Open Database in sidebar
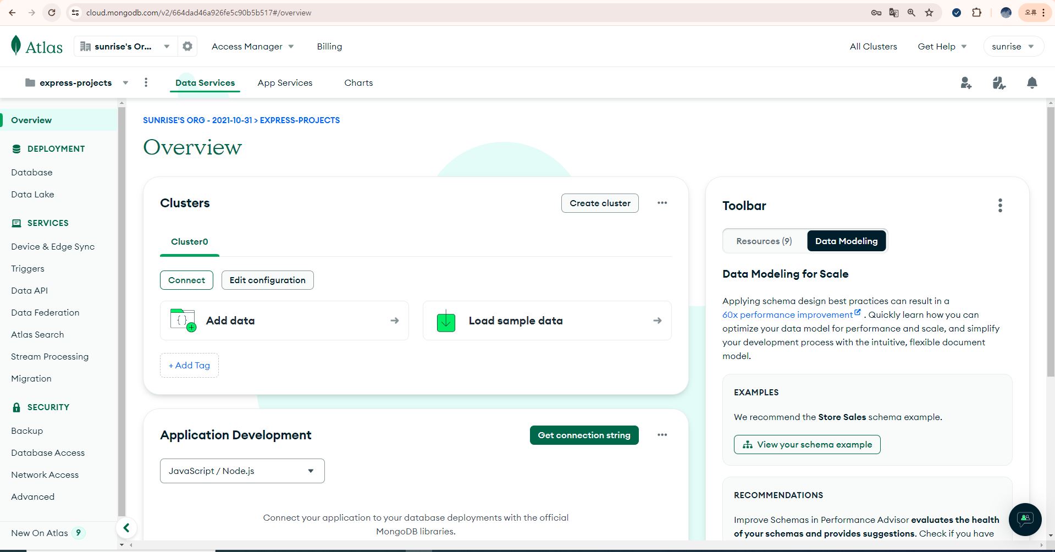This screenshot has height=552, width=1055. tap(32, 173)
